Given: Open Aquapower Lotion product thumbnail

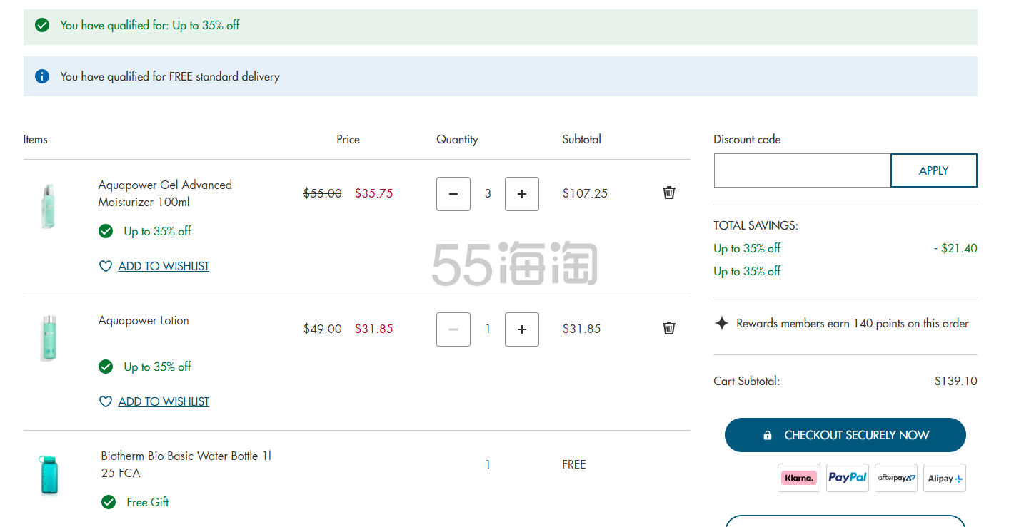Looking at the screenshot, I should [49, 338].
